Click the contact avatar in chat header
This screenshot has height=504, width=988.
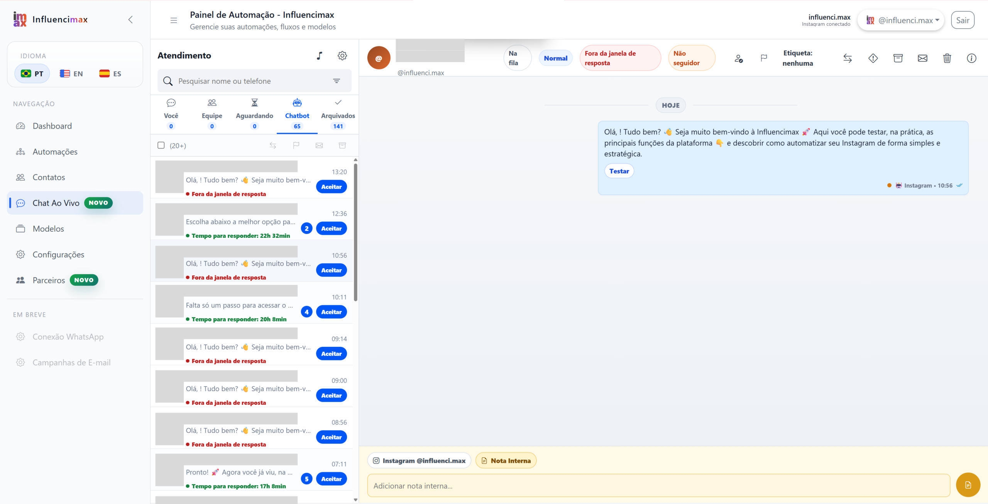(379, 58)
